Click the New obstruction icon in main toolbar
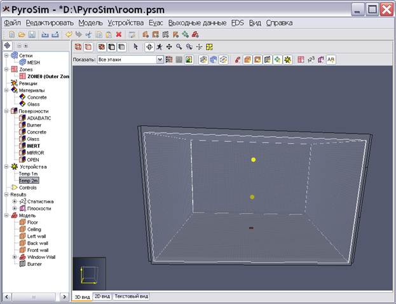Screen dimensions: 396x304 146,34
